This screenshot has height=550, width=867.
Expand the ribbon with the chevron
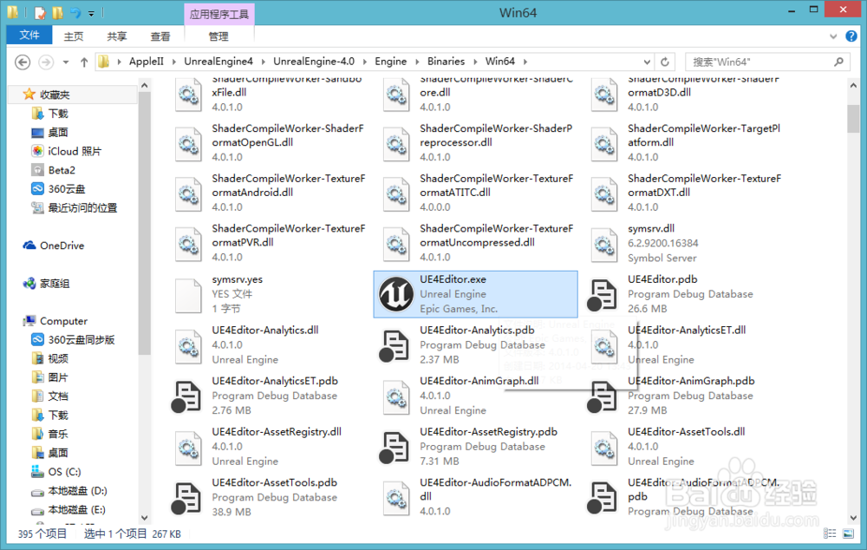pyautogui.click(x=833, y=36)
